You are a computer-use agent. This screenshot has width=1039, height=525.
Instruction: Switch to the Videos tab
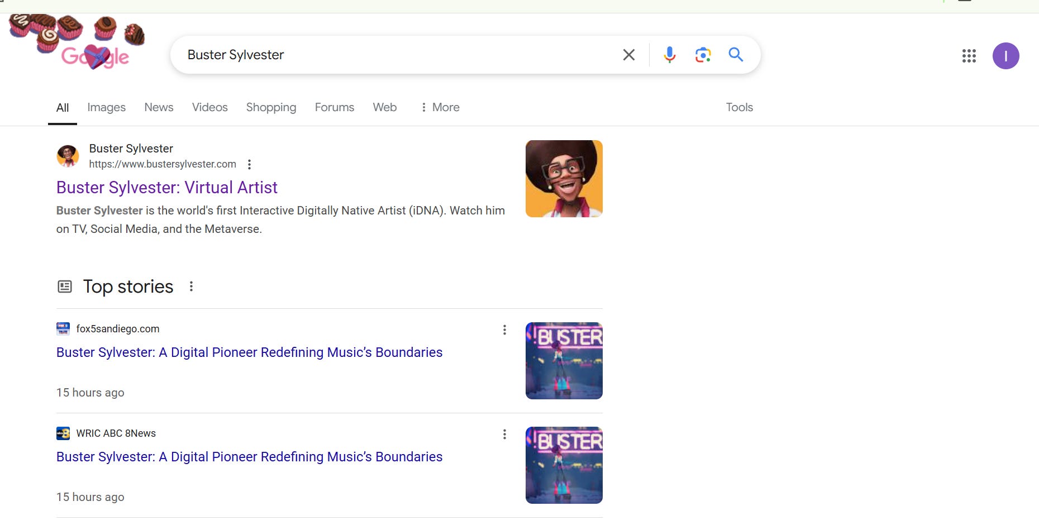(209, 107)
